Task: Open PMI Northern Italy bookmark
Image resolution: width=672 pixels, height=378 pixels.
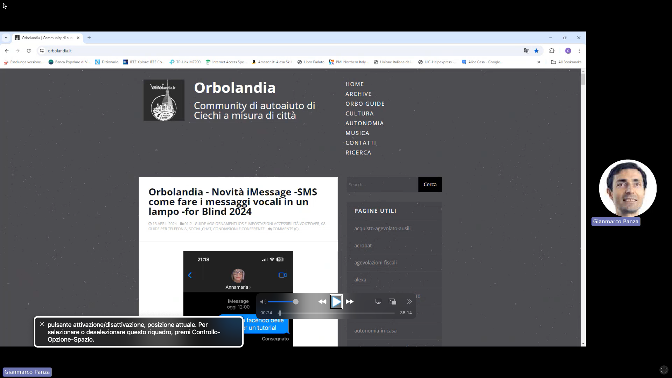Action: click(x=349, y=62)
